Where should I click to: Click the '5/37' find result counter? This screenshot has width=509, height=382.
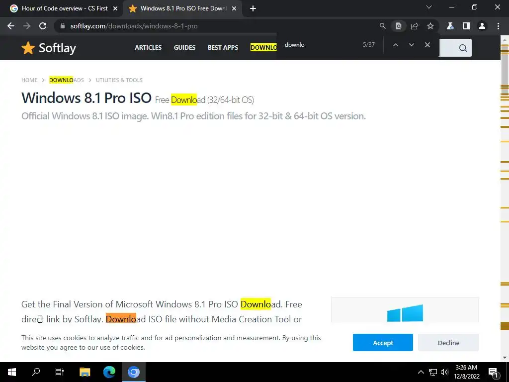[x=368, y=45]
